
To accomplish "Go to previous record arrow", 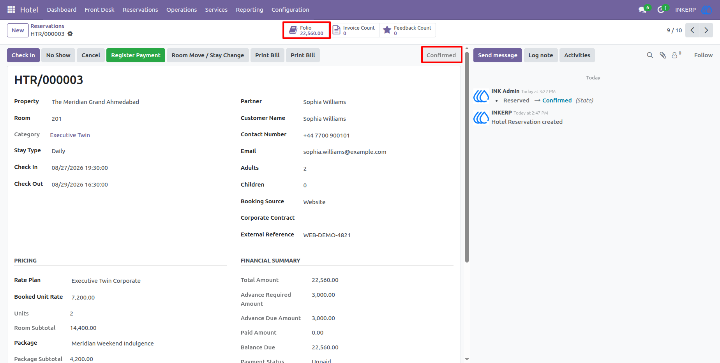I will click(x=692, y=30).
